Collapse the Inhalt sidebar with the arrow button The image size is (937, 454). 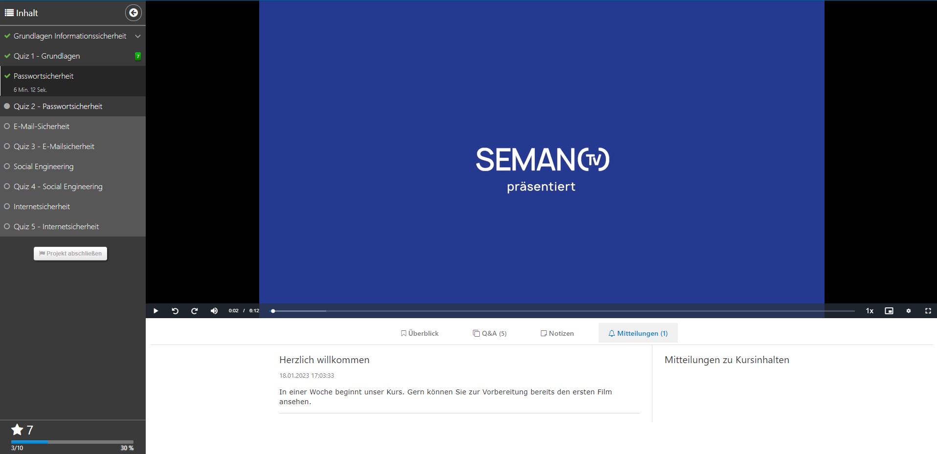pyautogui.click(x=133, y=13)
